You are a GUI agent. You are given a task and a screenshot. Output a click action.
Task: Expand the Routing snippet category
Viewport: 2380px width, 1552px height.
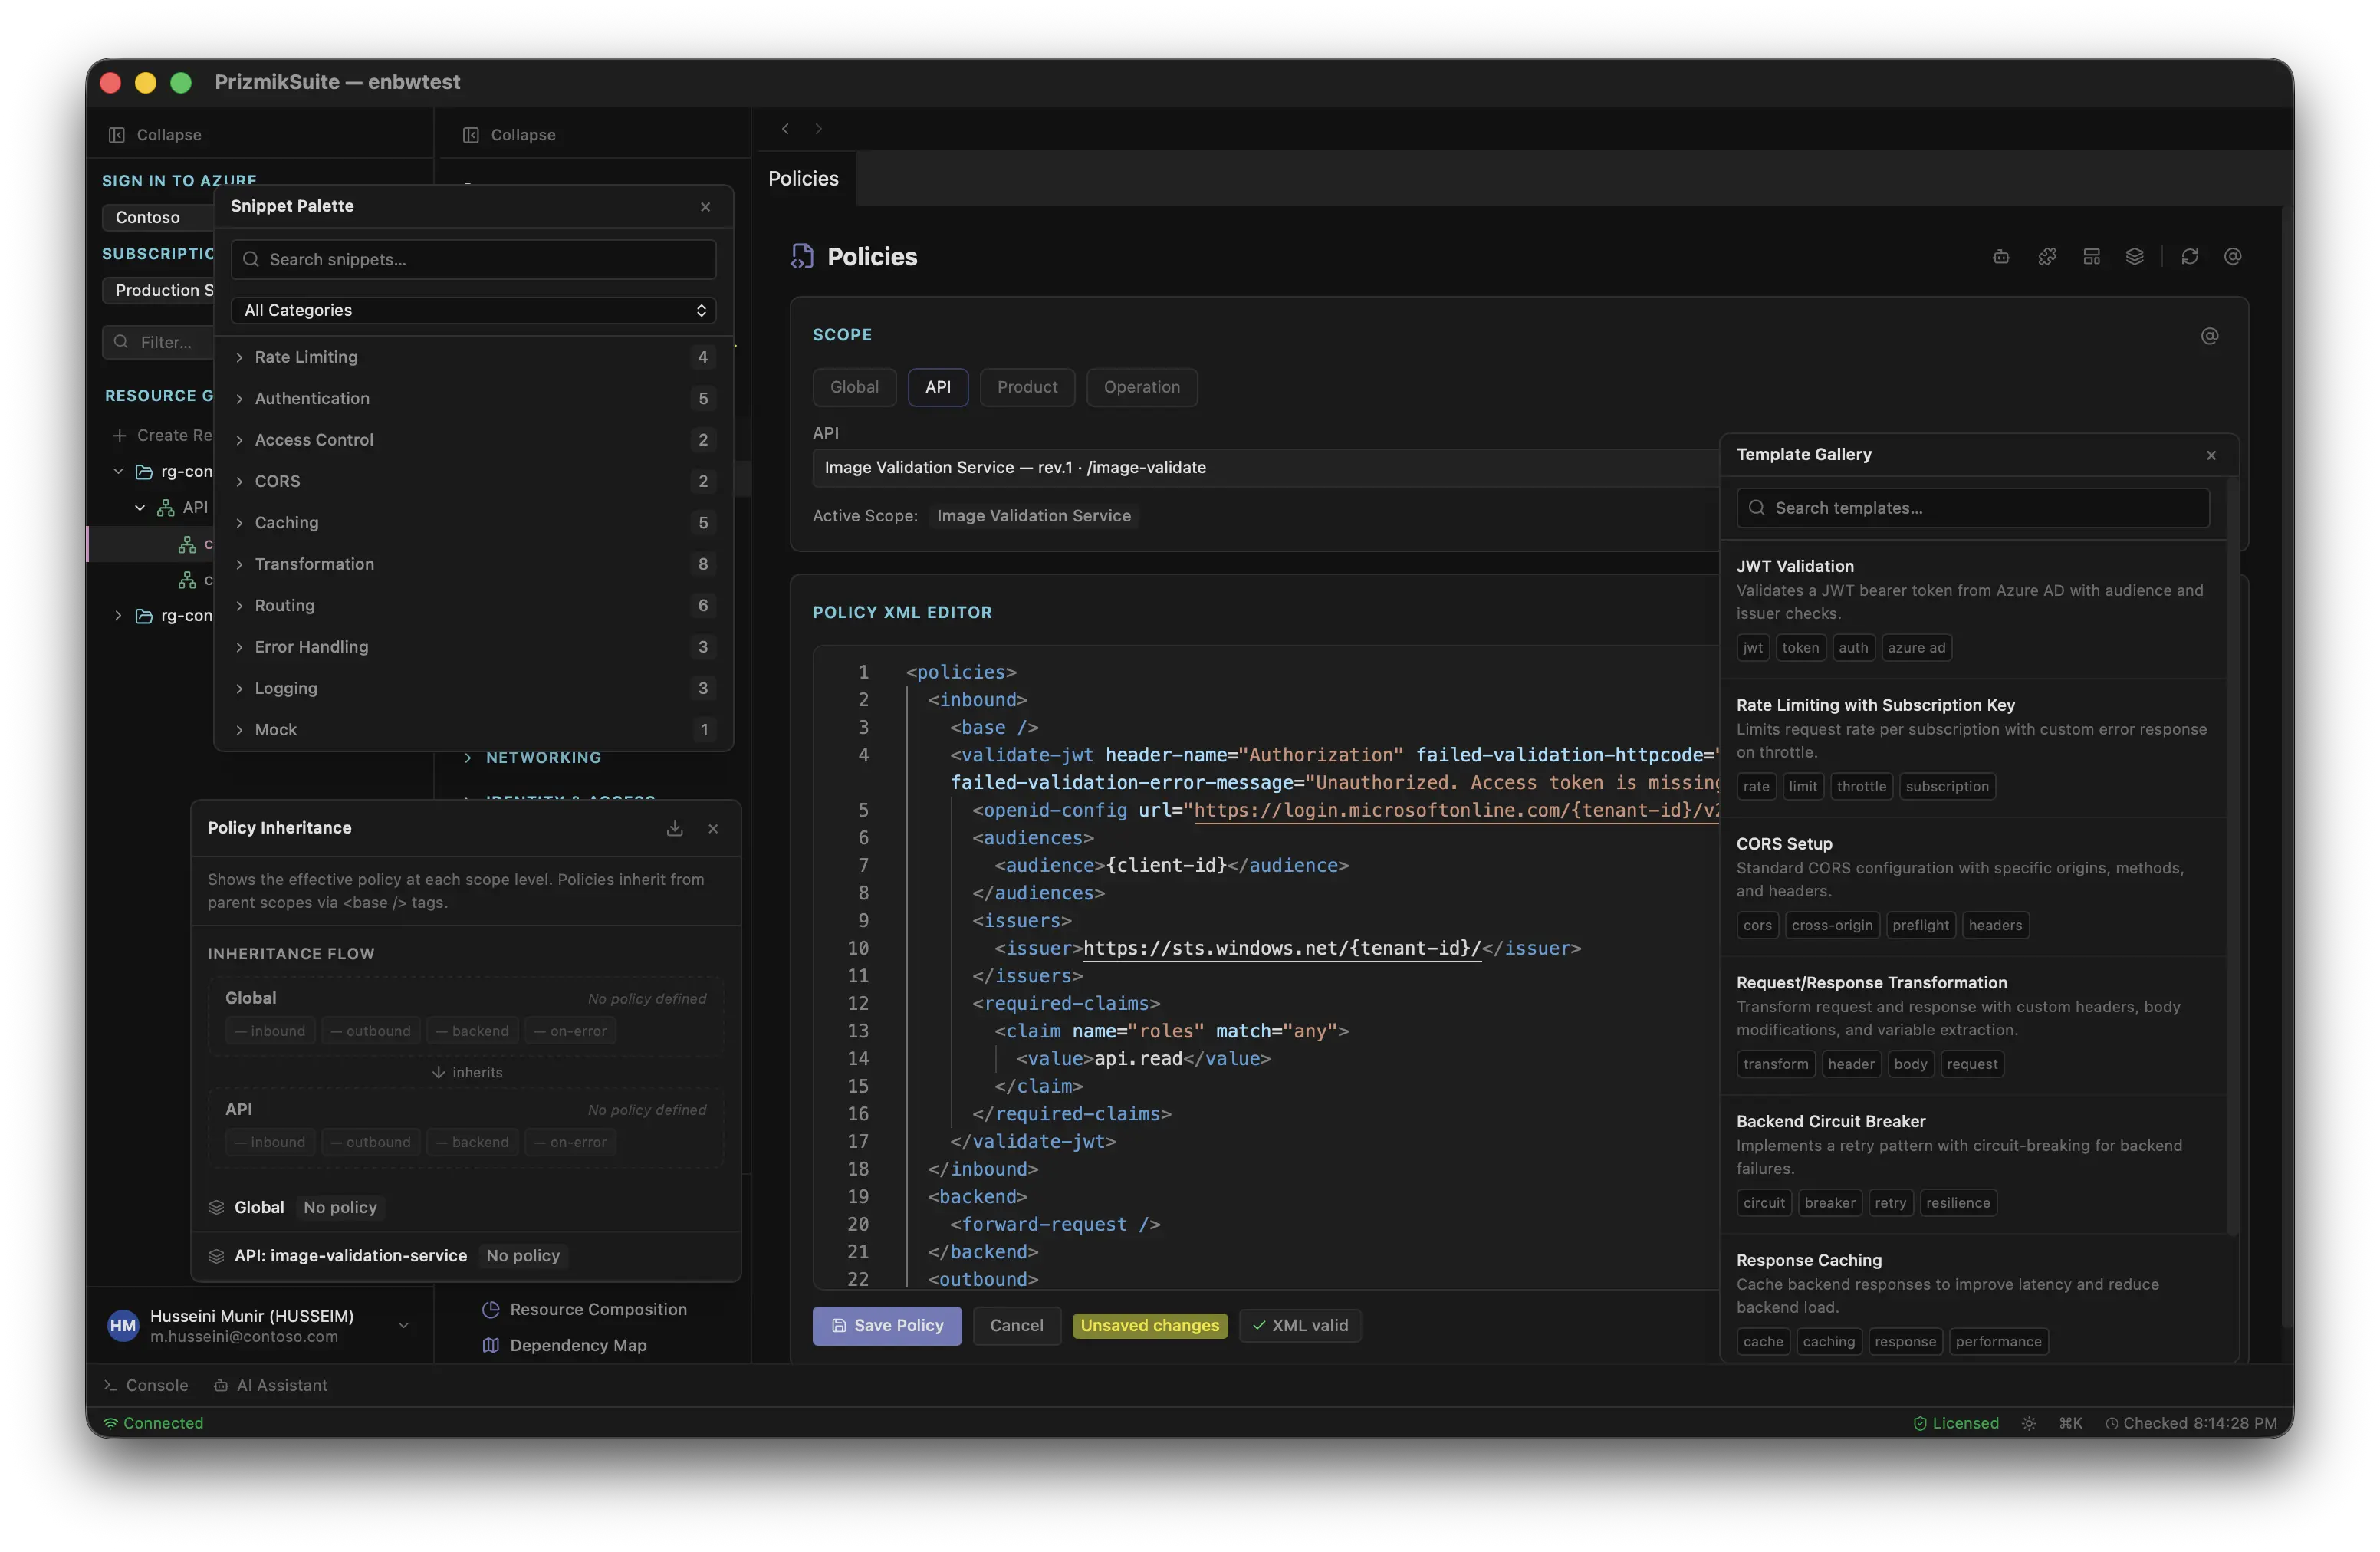click(474, 606)
